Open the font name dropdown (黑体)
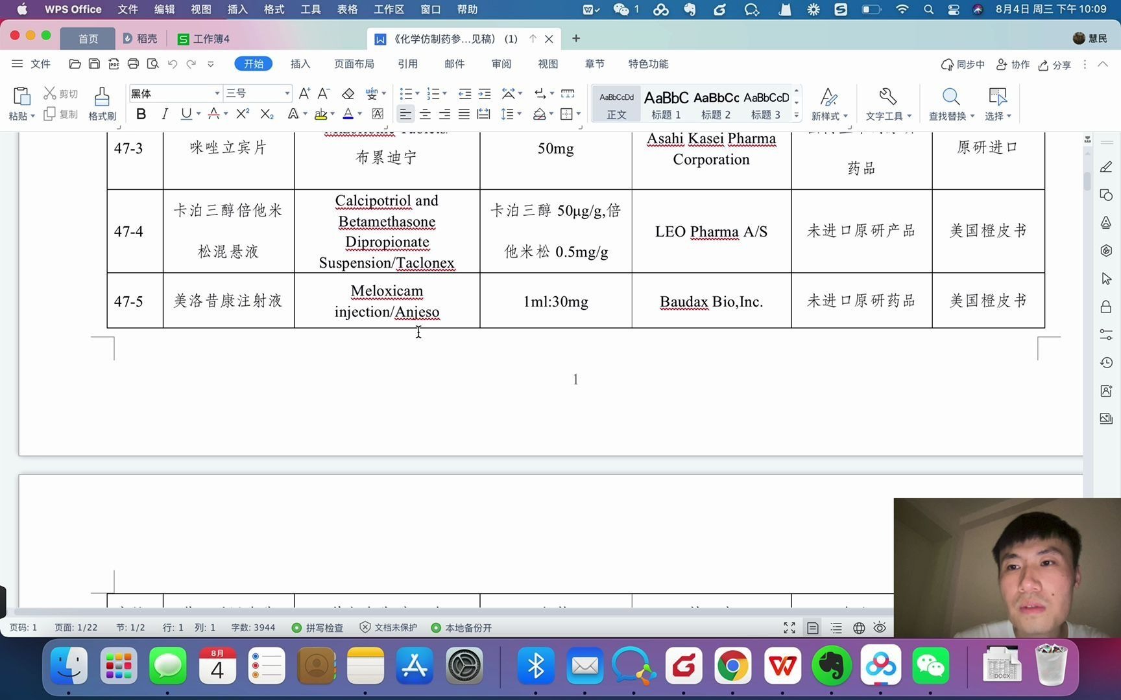Image resolution: width=1121 pixels, height=700 pixels. coord(217,93)
